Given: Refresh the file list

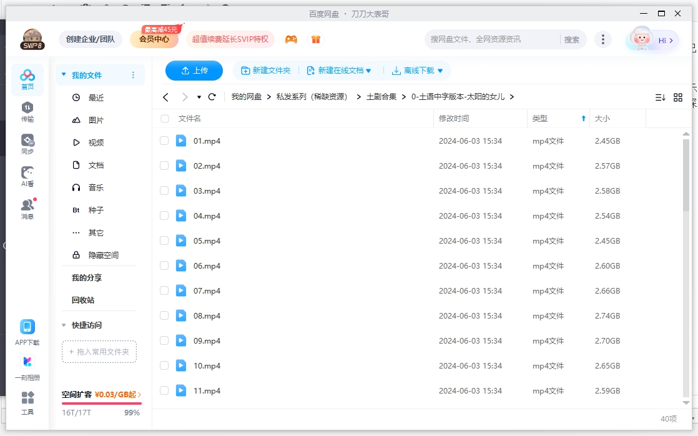Looking at the screenshot, I should (212, 97).
